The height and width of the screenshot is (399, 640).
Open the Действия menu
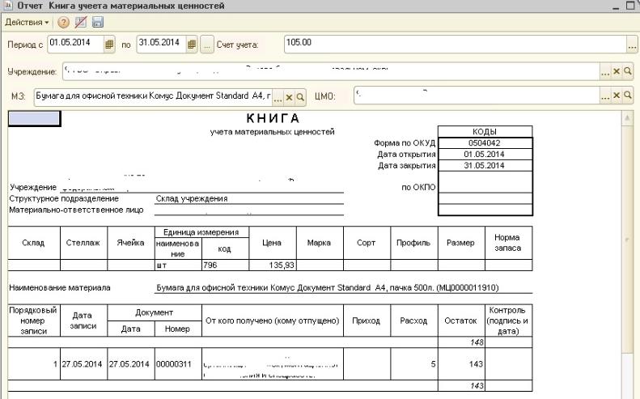tap(27, 21)
